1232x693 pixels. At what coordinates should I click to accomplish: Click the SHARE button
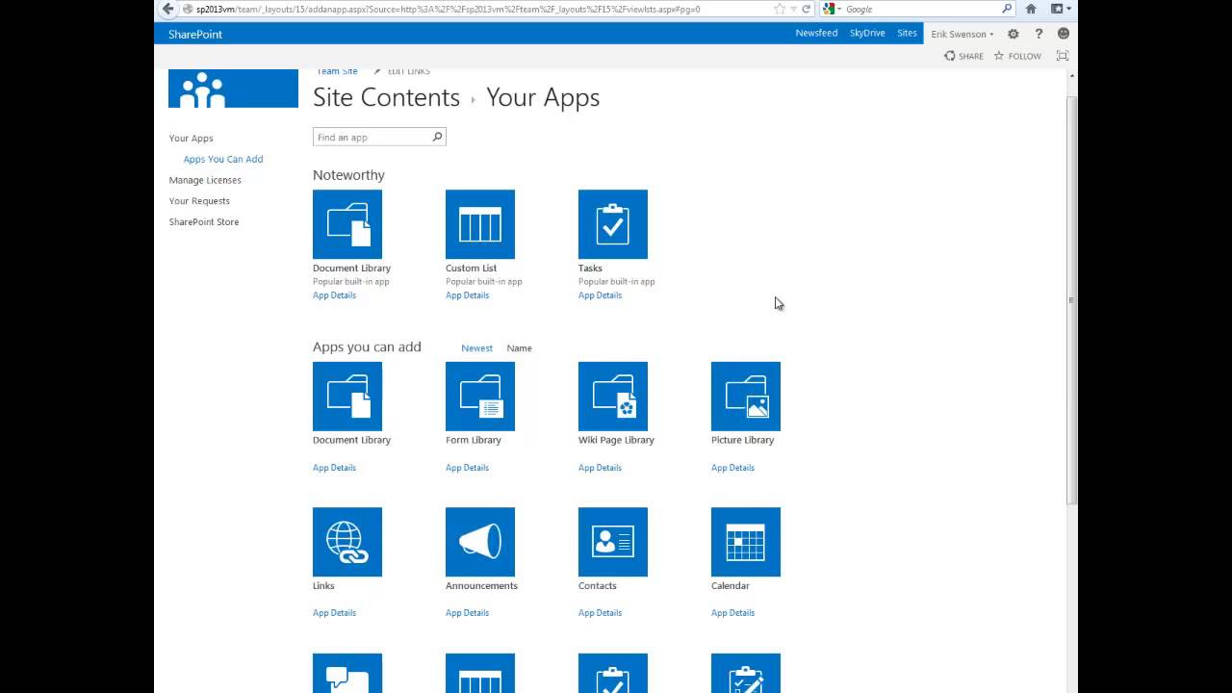(963, 56)
